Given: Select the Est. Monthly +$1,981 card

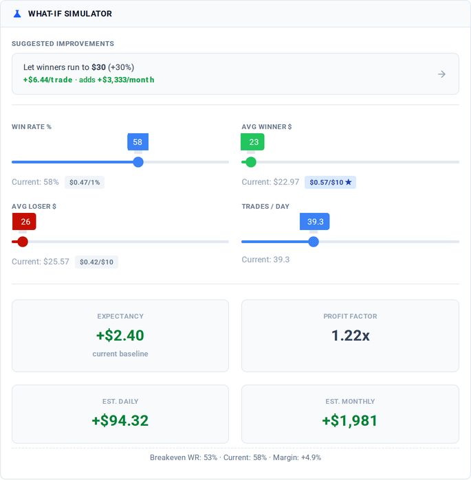Looking at the screenshot, I should (x=350, y=414).
